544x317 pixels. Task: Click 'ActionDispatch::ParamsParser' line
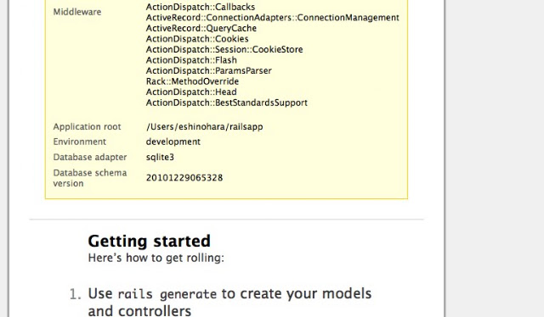coord(208,71)
